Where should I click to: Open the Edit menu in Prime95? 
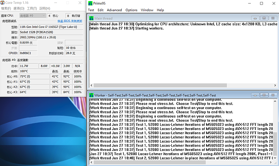pos(100,10)
